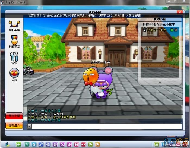Click the scrolling announcement banner text
The width and height of the screenshot is (190, 148).
[x=85, y=15]
